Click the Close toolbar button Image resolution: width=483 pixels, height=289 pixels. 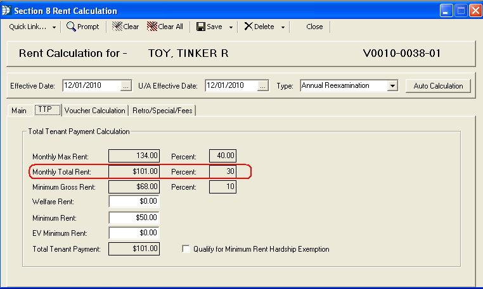(314, 27)
